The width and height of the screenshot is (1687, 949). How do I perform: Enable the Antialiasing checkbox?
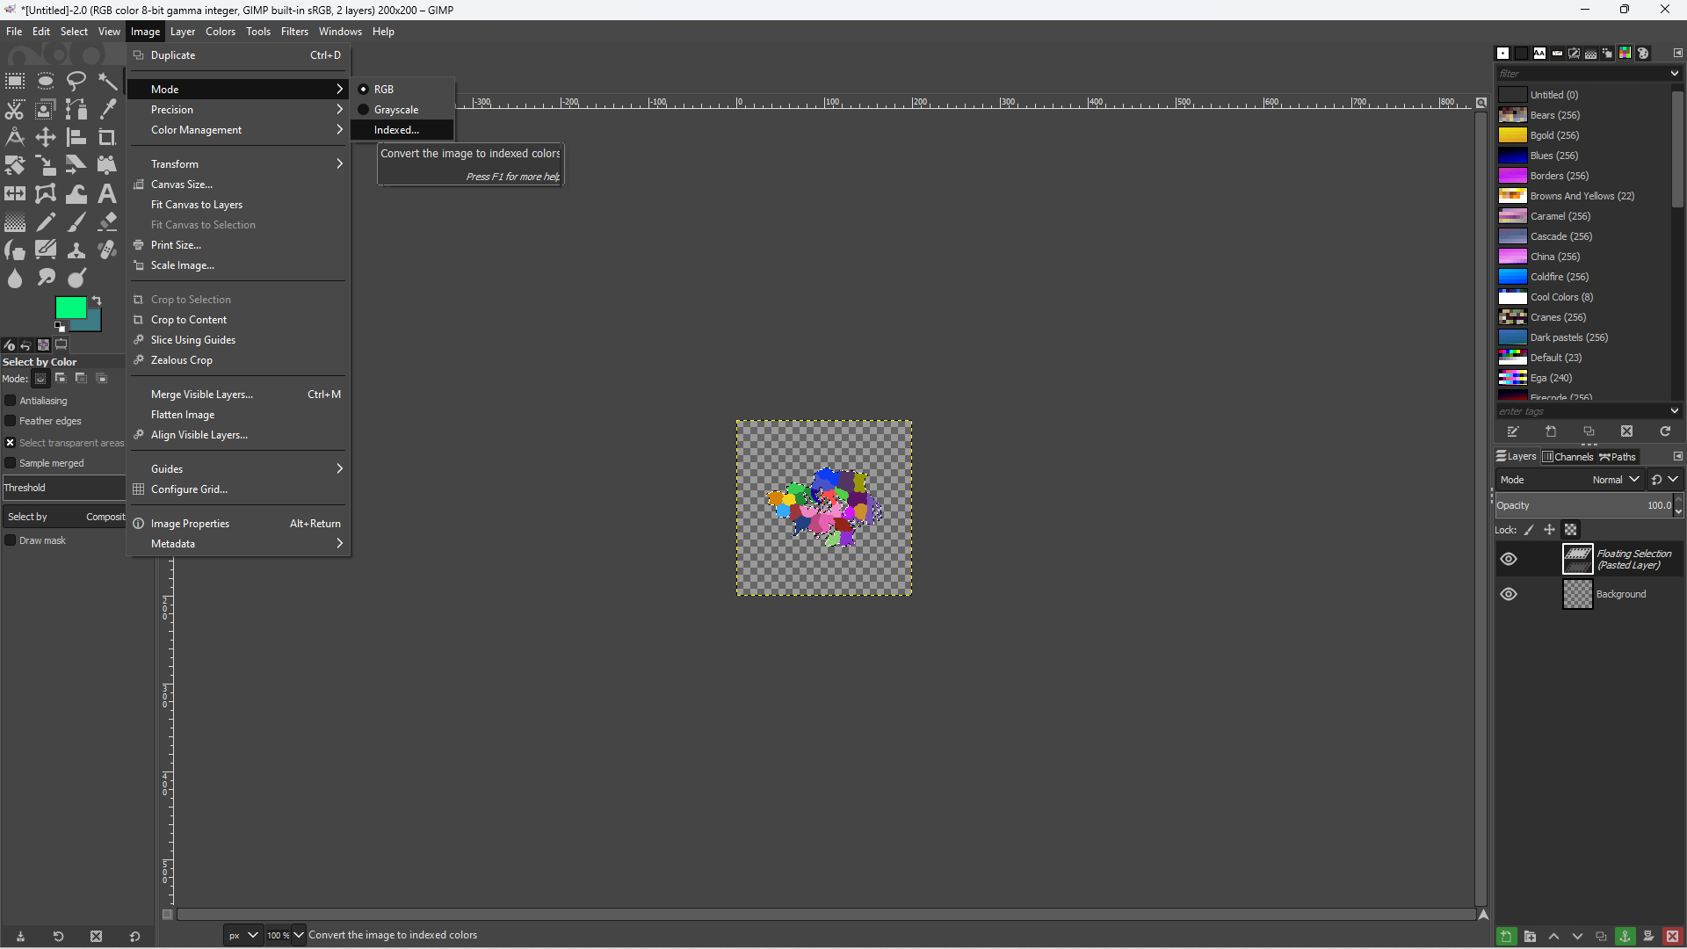coord(11,401)
